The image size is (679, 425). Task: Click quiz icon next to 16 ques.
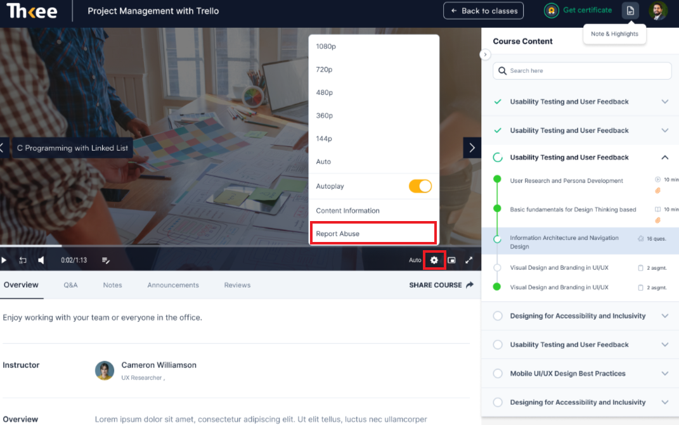pyautogui.click(x=641, y=238)
